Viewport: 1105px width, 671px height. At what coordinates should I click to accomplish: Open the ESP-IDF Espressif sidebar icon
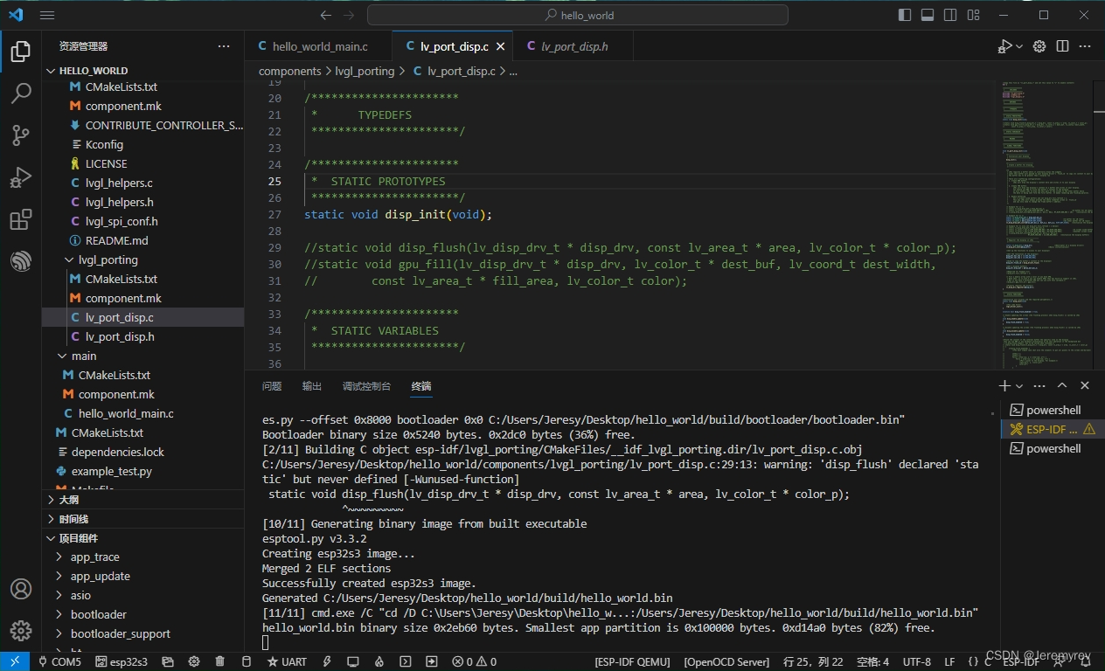click(21, 261)
